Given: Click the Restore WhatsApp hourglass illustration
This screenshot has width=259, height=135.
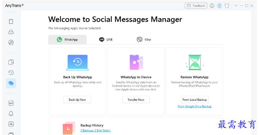Looking at the screenshot, I should point(195,62).
